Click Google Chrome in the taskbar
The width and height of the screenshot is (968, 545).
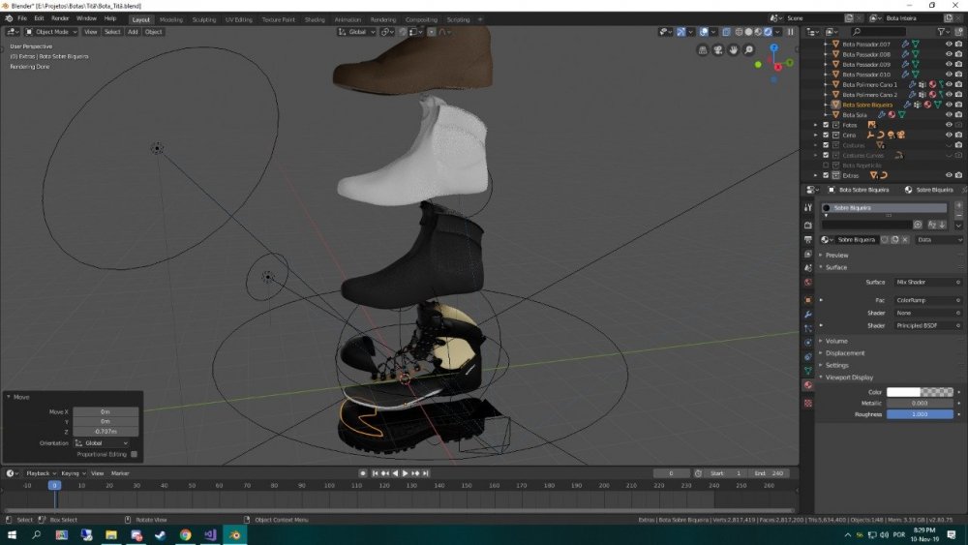pos(184,534)
